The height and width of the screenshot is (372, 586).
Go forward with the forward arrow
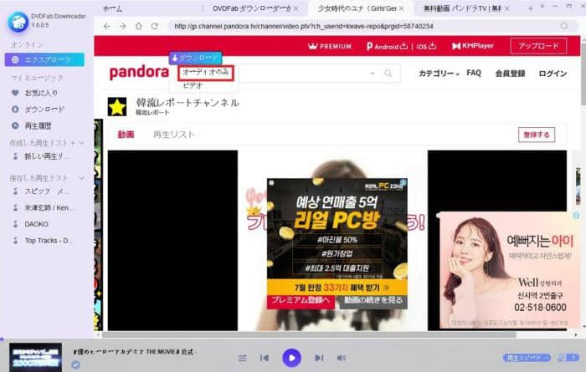(123, 26)
